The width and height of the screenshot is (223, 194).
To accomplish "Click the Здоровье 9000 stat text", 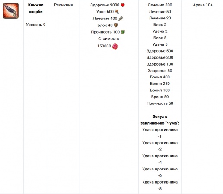I will (105, 5).
